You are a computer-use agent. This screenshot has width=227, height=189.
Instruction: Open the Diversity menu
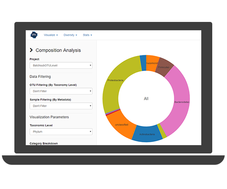70,35
